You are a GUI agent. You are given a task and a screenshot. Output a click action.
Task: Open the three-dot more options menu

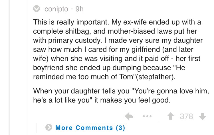tap(147, 116)
